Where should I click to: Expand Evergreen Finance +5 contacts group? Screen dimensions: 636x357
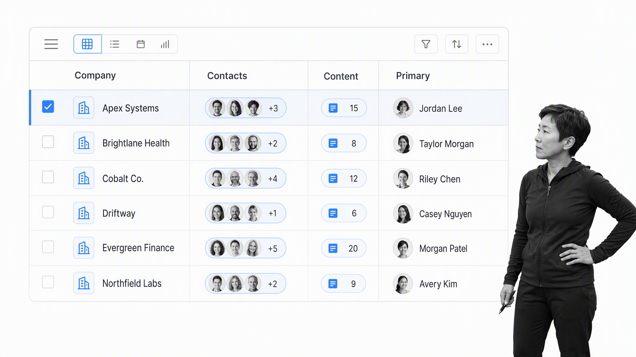pos(246,248)
